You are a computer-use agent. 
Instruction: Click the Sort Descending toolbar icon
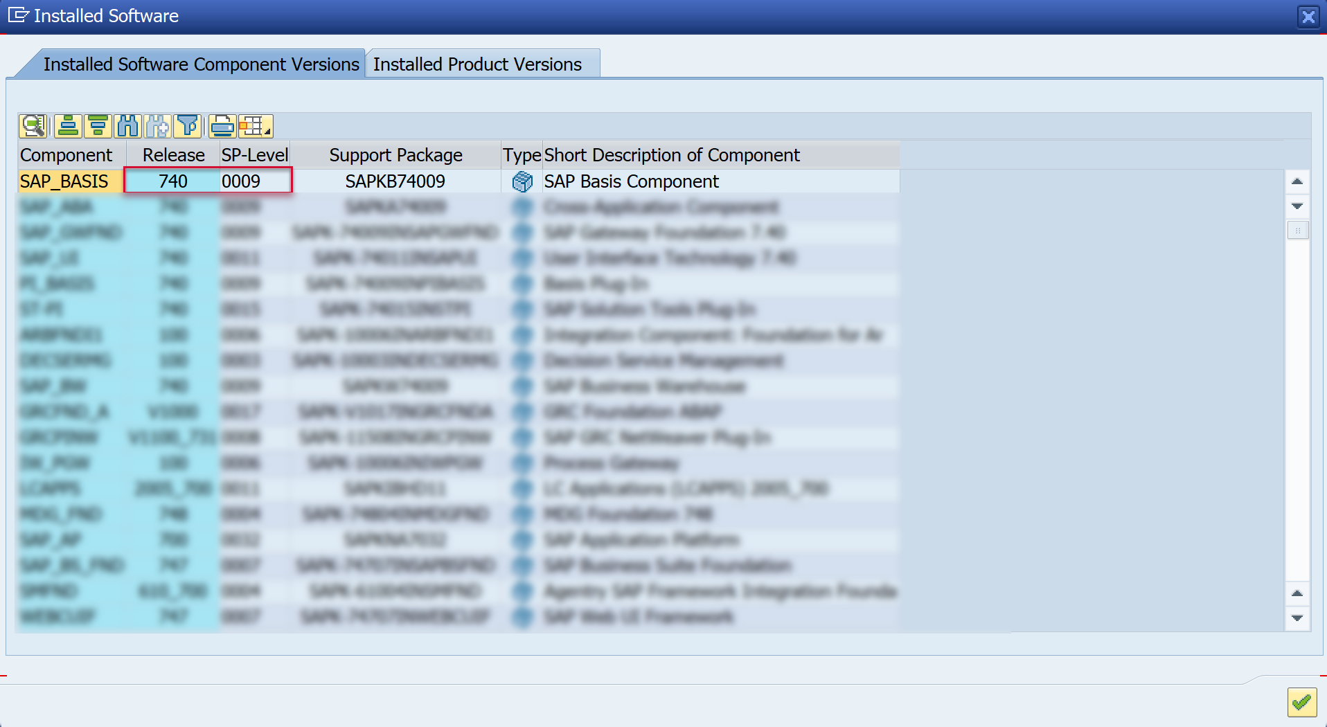tap(98, 126)
